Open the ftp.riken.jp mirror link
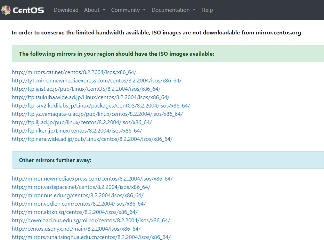 77,131
